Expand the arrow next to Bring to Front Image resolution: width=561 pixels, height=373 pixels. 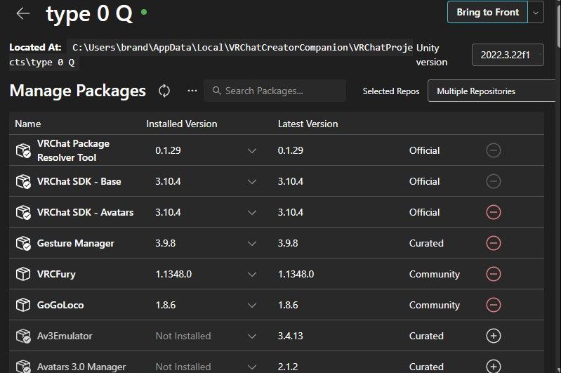(x=536, y=12)
